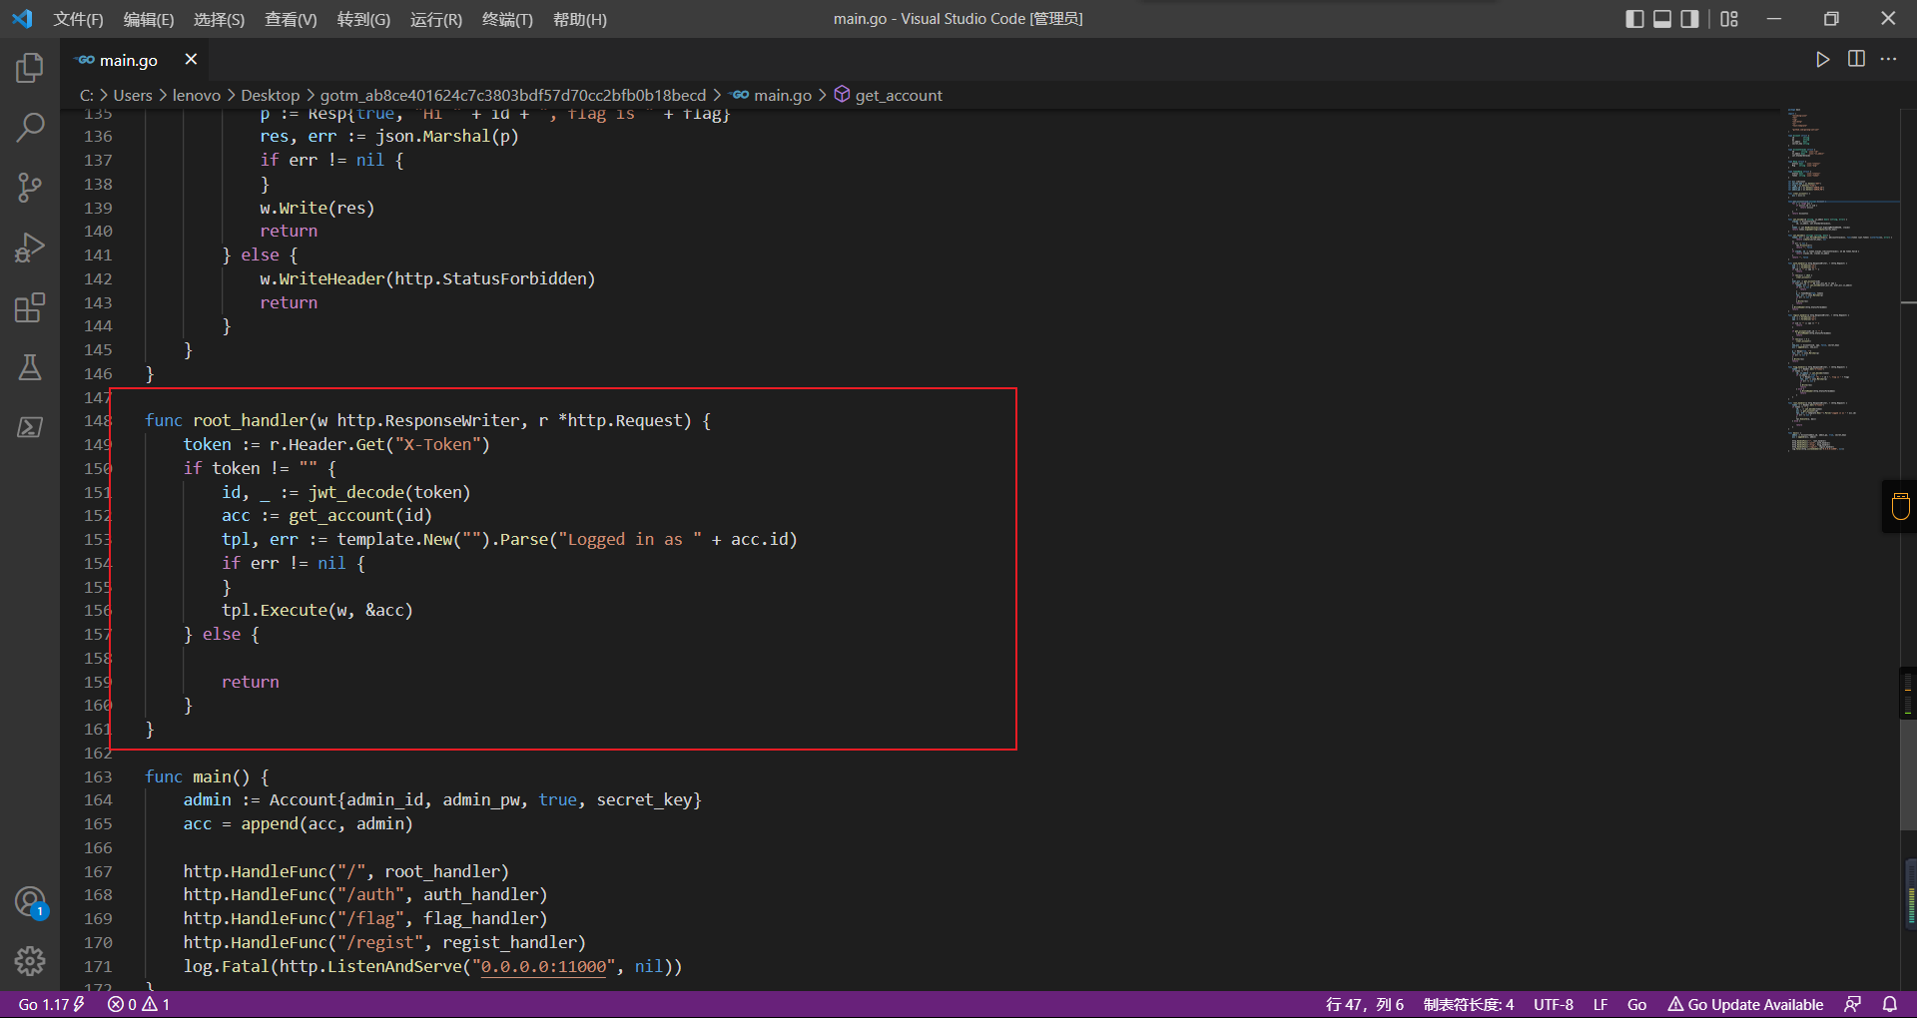Toggle the primary side bar layout

(1634, 19)
